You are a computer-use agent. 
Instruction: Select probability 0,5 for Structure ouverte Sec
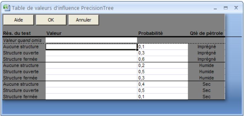tap(163, 90)
